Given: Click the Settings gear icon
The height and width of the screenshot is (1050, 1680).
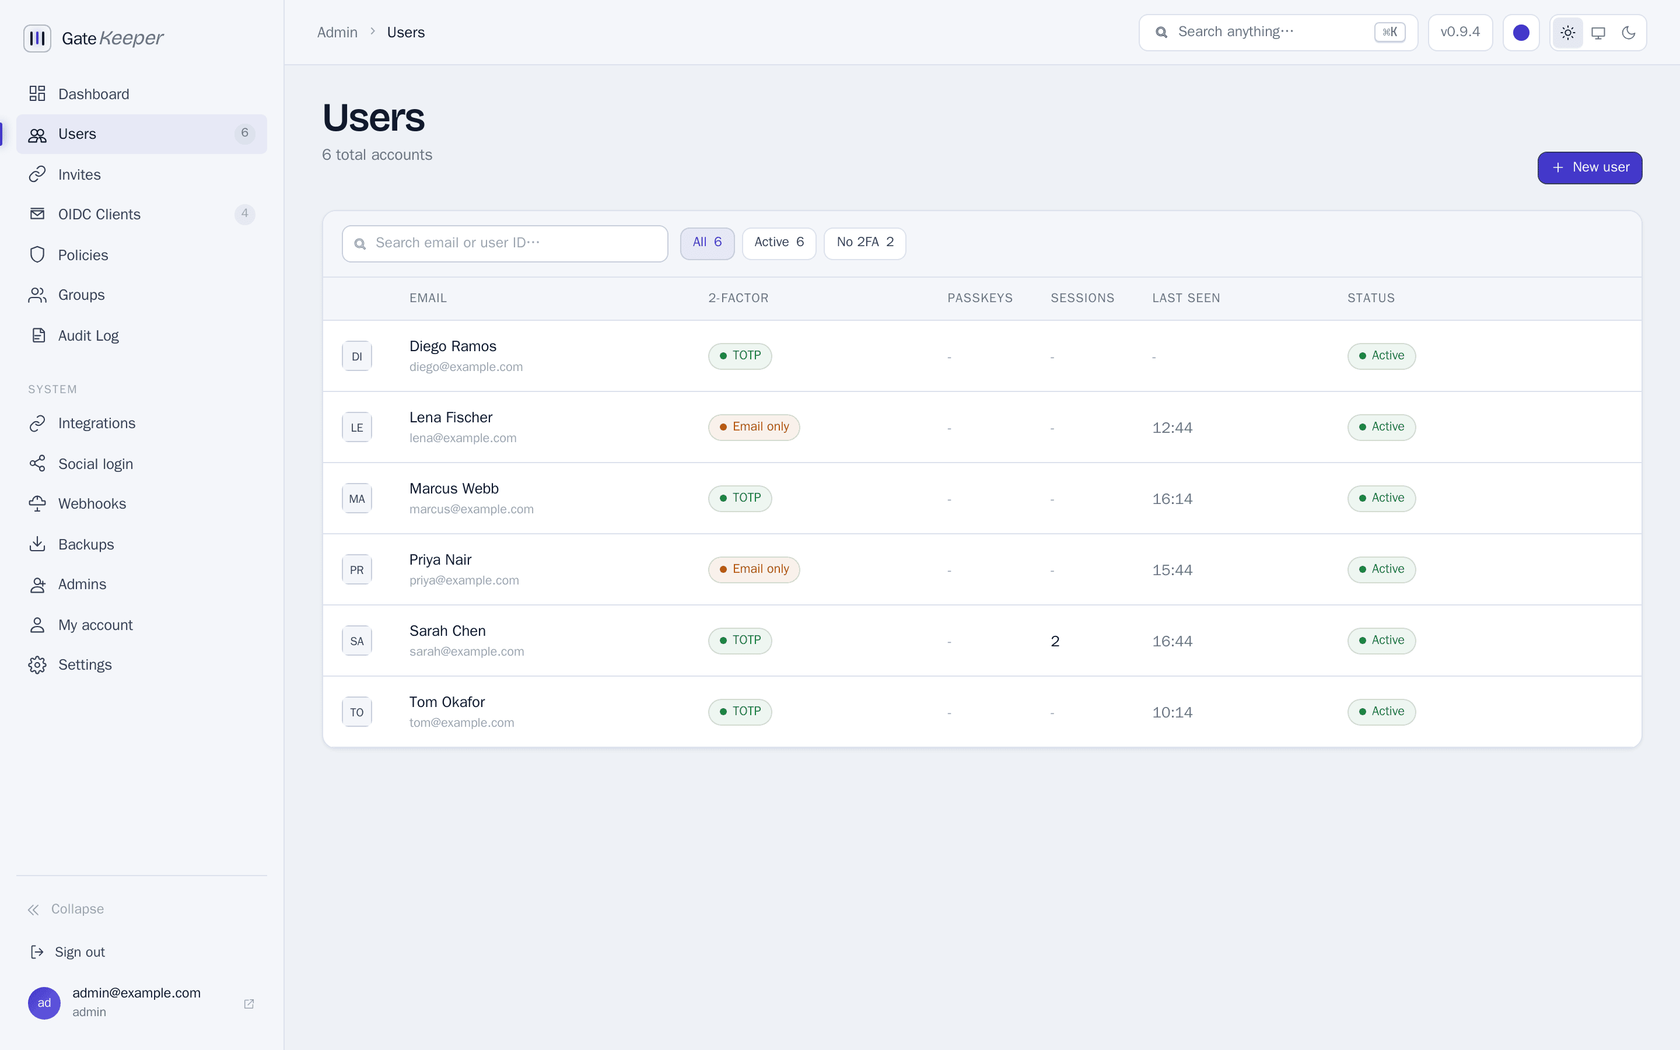Looking at the screenshot, I should tap(37, 665).
